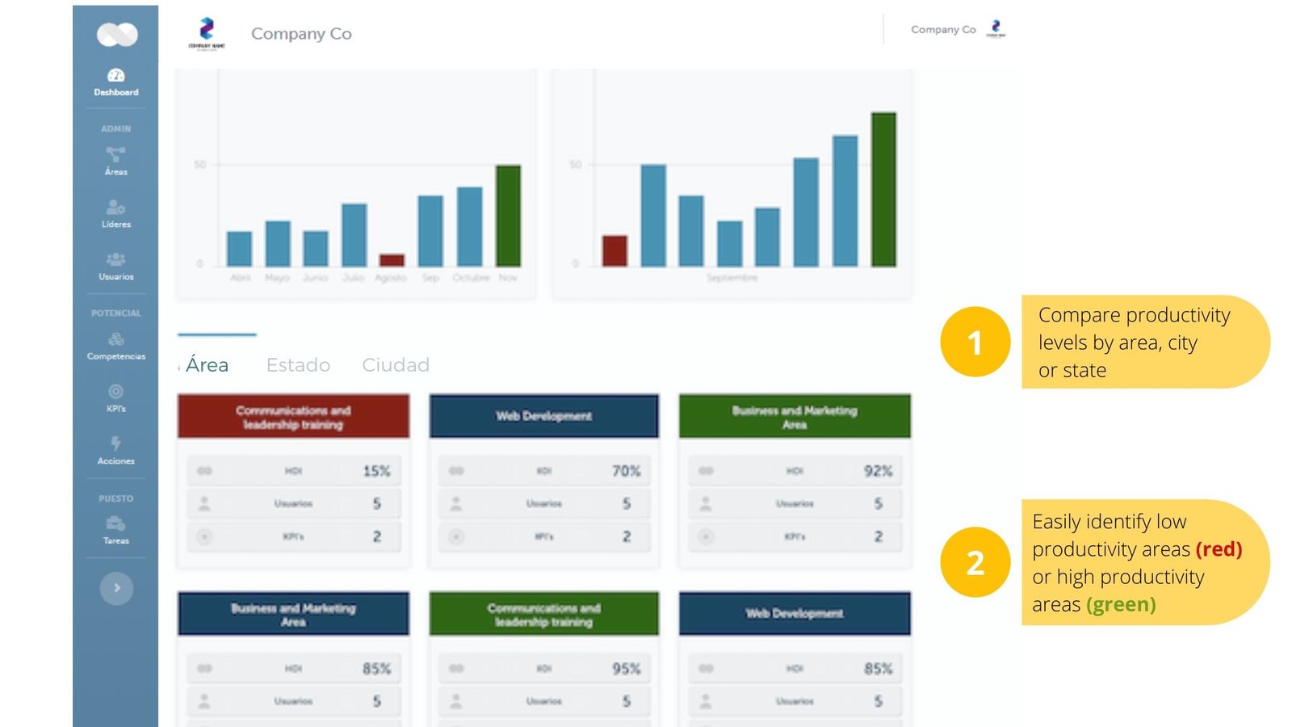Click the Usuarios row in the 15% card
This screenshot has width=1292, height=727.
click(294, 503)
